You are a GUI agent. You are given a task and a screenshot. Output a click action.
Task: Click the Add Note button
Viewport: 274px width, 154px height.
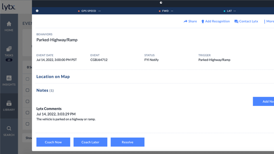click(263, 102)
